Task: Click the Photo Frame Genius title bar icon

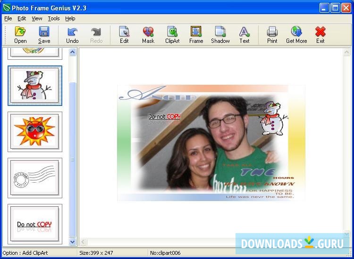Action: (7, 8)
